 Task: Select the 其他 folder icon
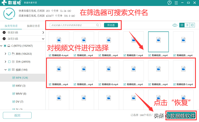tap(13, 54)
